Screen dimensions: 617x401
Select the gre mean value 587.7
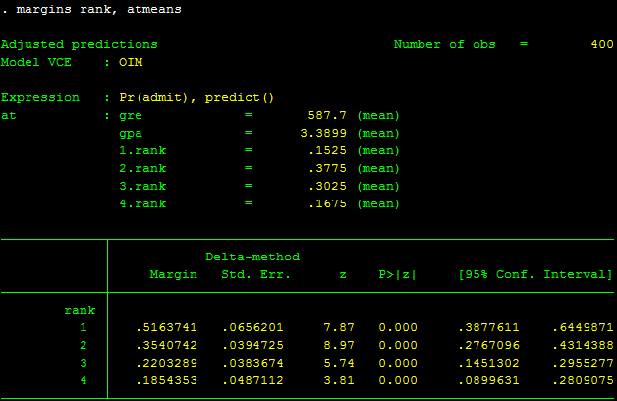coord(330,115)
